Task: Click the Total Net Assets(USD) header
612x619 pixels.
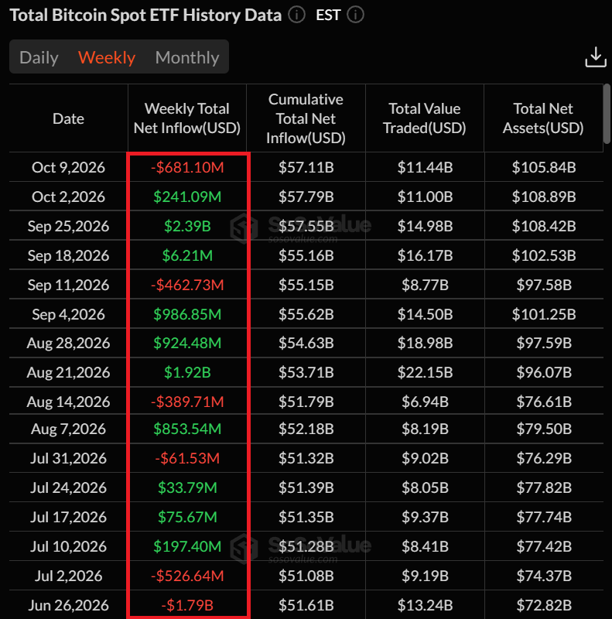Action: pos(543,118)
